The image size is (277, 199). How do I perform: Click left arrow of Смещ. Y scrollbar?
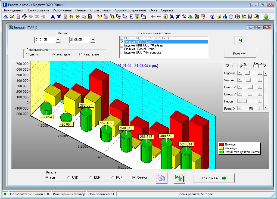point(240,94)
